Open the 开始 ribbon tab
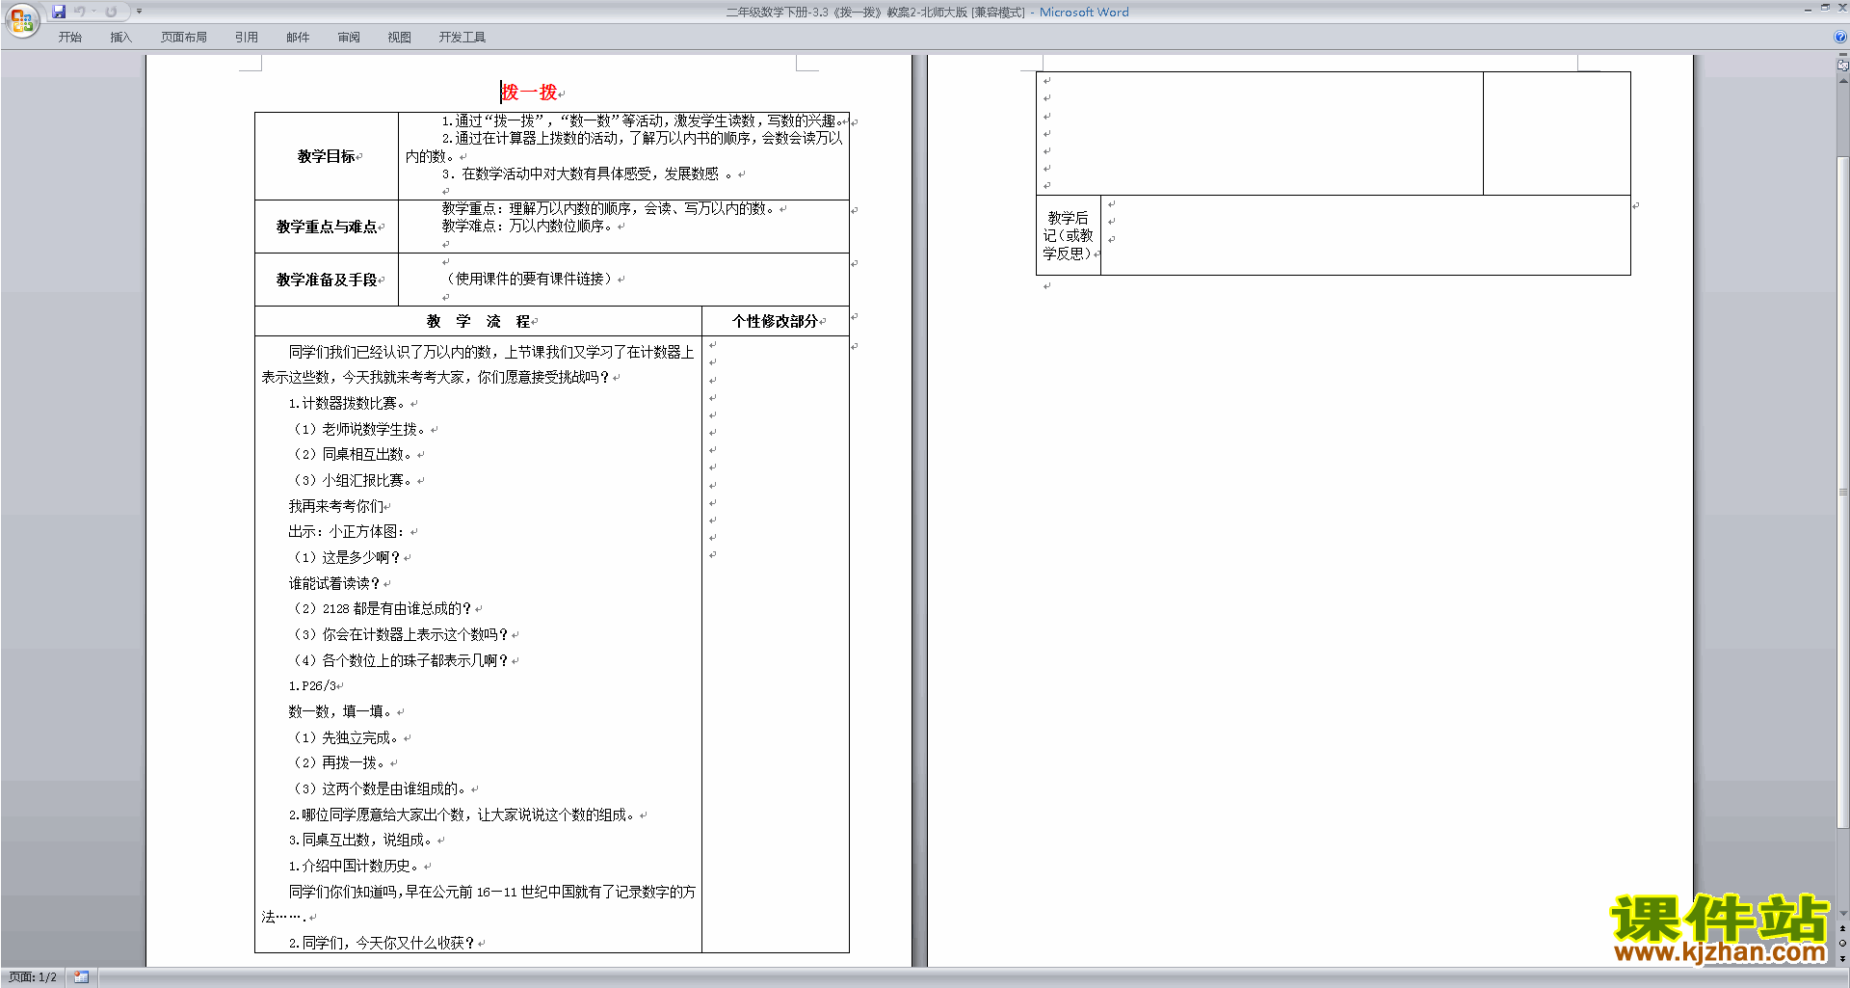The width and height of the screenshot is (1850, 988). (70, 38)
